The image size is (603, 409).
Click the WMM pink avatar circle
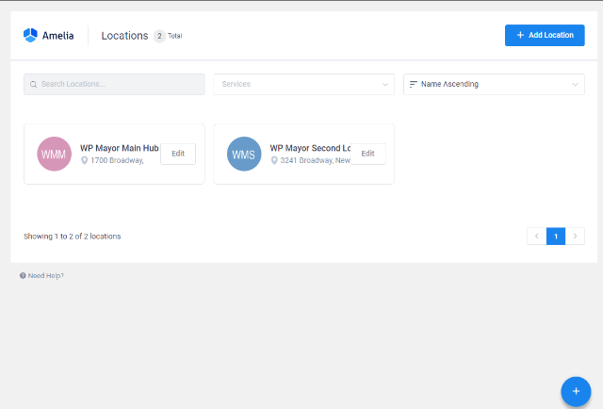(x=55, y=154)
